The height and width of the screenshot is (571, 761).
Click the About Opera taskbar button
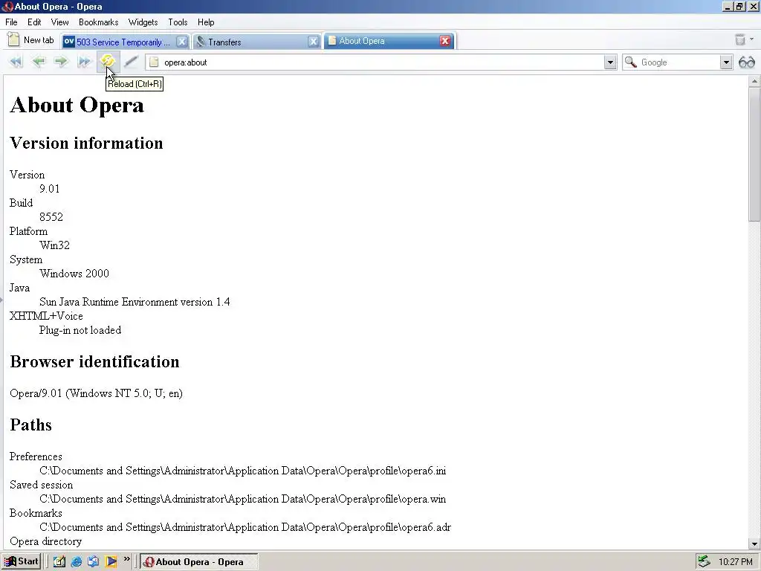(198, 561)
